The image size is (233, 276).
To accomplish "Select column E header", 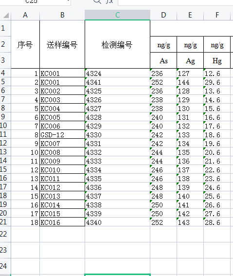I will 190,15.
